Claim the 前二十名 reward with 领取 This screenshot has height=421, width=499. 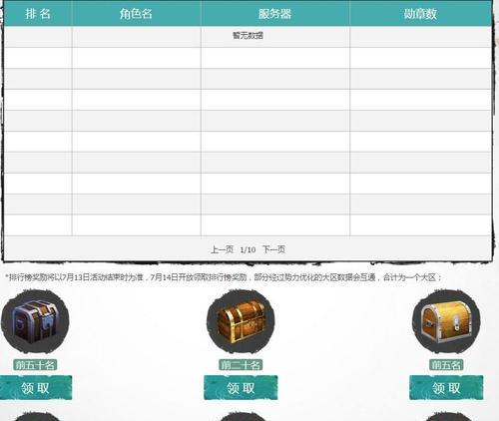click(241, 388)
